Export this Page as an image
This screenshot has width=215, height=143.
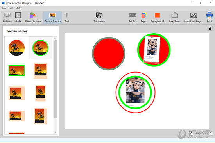click(x=193, y=18)
